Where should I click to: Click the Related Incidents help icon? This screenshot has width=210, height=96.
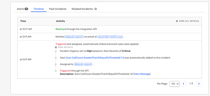coord(96,9)
